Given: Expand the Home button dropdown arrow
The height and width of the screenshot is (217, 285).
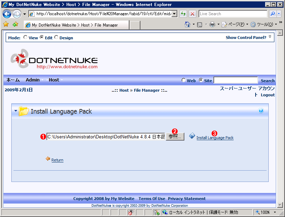Looking at the screenshot, I should (194, 24).
